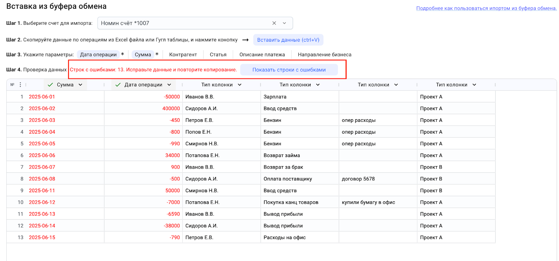Image resolution: width=559 pixels, height=261 pixels.
Task: Open Тип колонки dropdown above Проект column
Action: tap(474, 85)
